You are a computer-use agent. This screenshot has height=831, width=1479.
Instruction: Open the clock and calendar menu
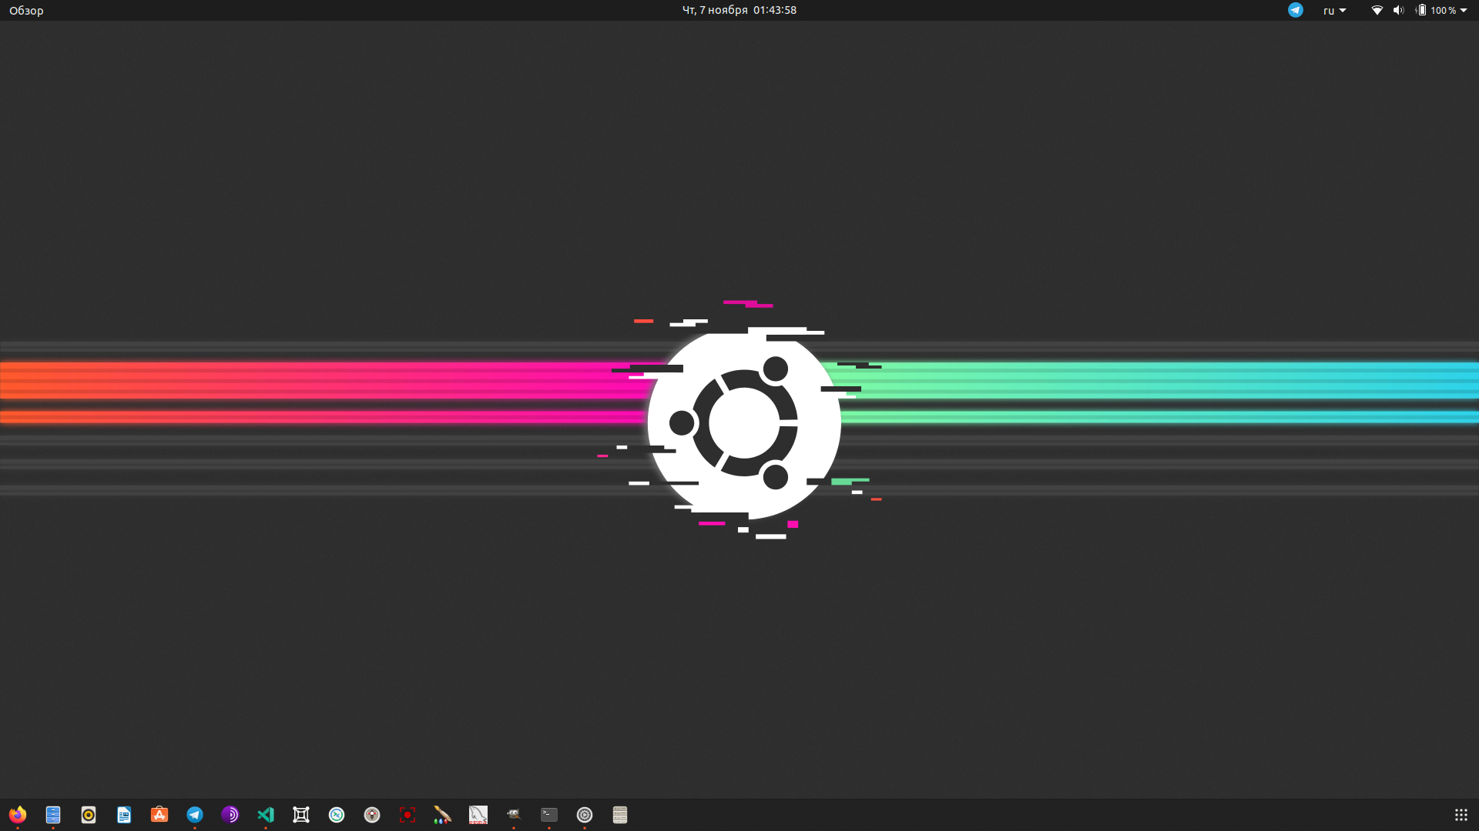pos(739,10)
